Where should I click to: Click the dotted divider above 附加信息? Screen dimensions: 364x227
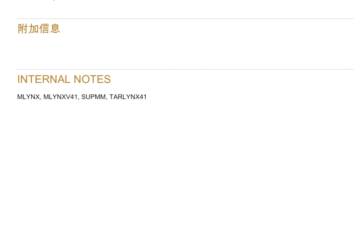pyautogui.click(x=185, y=18)
